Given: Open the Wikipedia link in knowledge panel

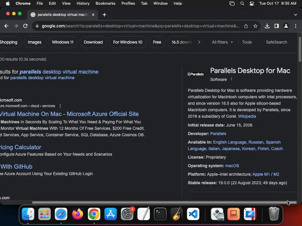Looking at the screenshot, I should [x=247, y=116].
